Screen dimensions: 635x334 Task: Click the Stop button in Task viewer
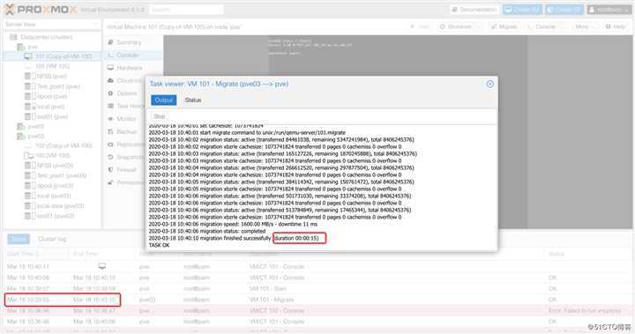(x=160, y=116)
